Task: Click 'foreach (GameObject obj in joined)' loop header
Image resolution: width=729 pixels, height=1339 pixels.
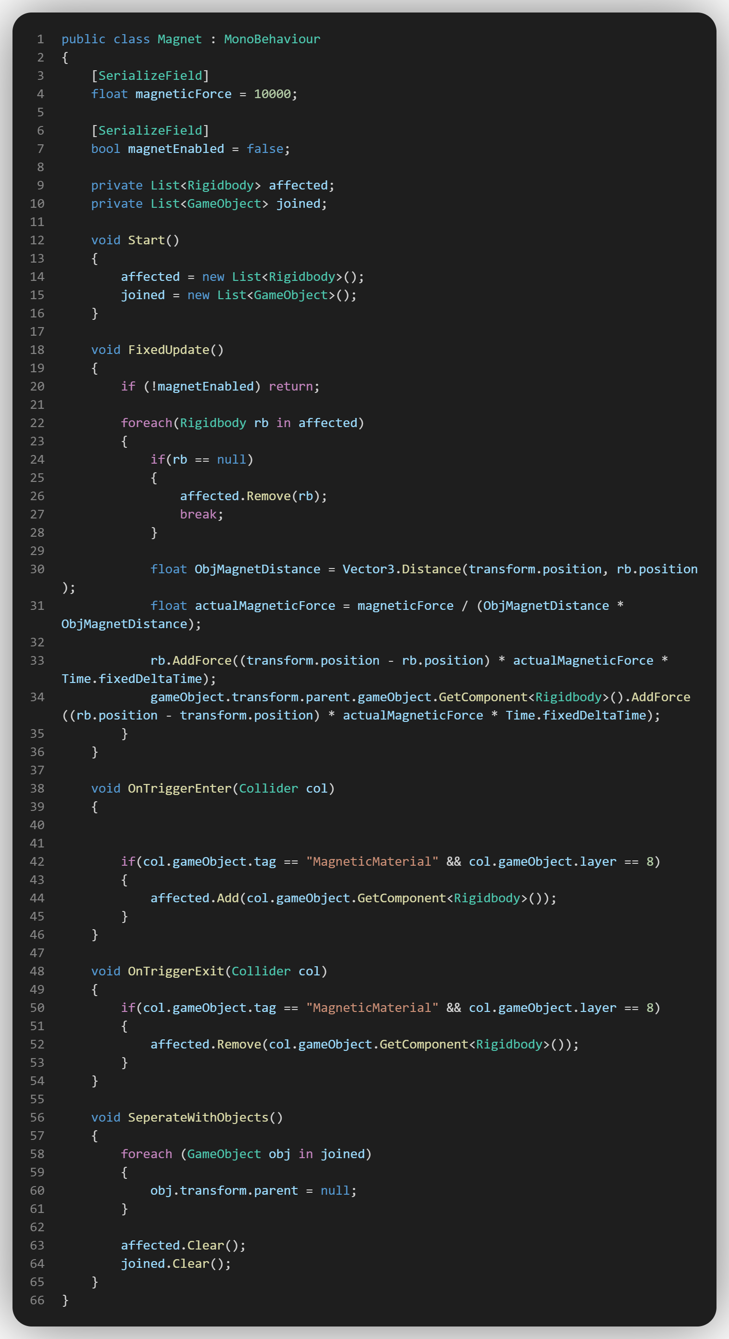Action: pyautogui.click(x=246, y=1154)
